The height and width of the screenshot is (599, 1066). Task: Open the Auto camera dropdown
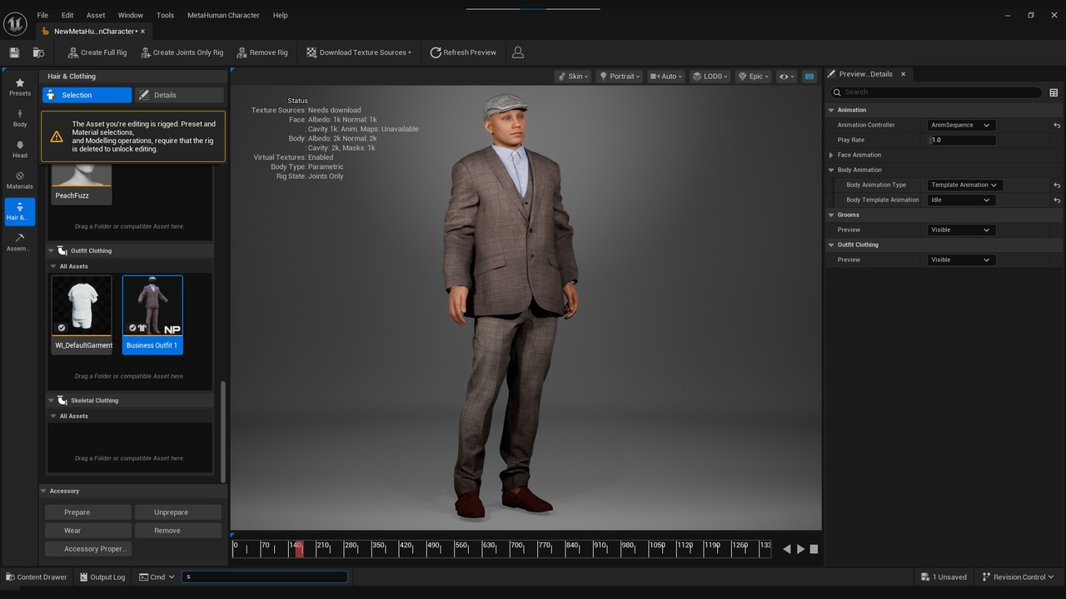[x=664, y=77]
